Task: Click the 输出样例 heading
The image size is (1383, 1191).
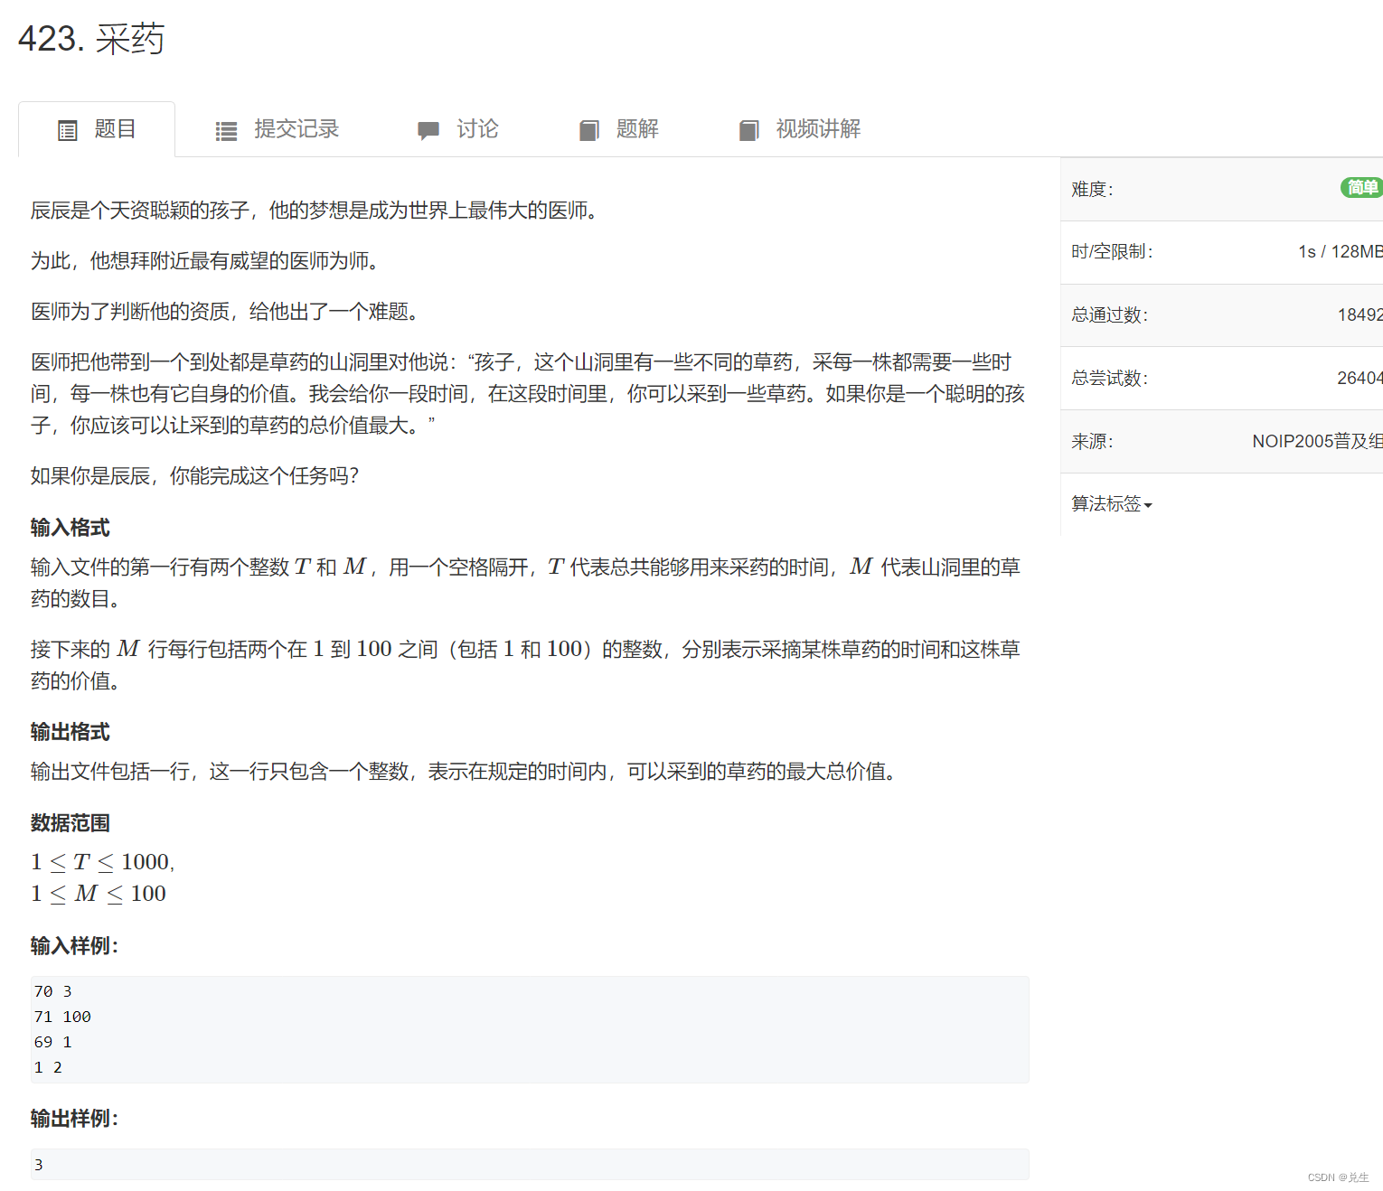Action: click(74, 1119)
